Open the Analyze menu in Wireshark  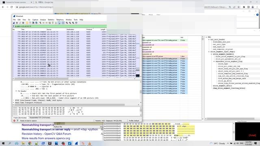[x=43, y=20]
